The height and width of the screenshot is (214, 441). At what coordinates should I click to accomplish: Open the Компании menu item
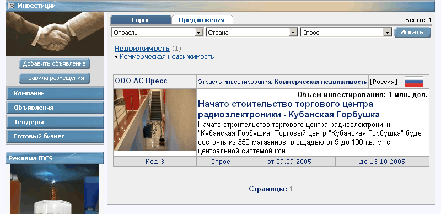pyautogui.click(x=55, y=93)
